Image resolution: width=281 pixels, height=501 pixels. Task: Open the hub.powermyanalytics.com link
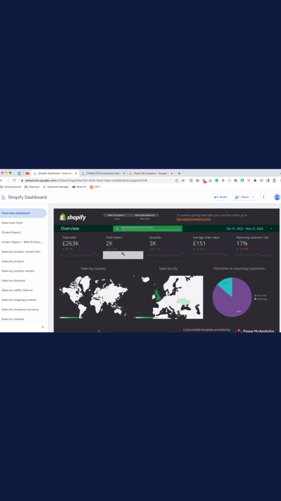click(x=194, y=219)
